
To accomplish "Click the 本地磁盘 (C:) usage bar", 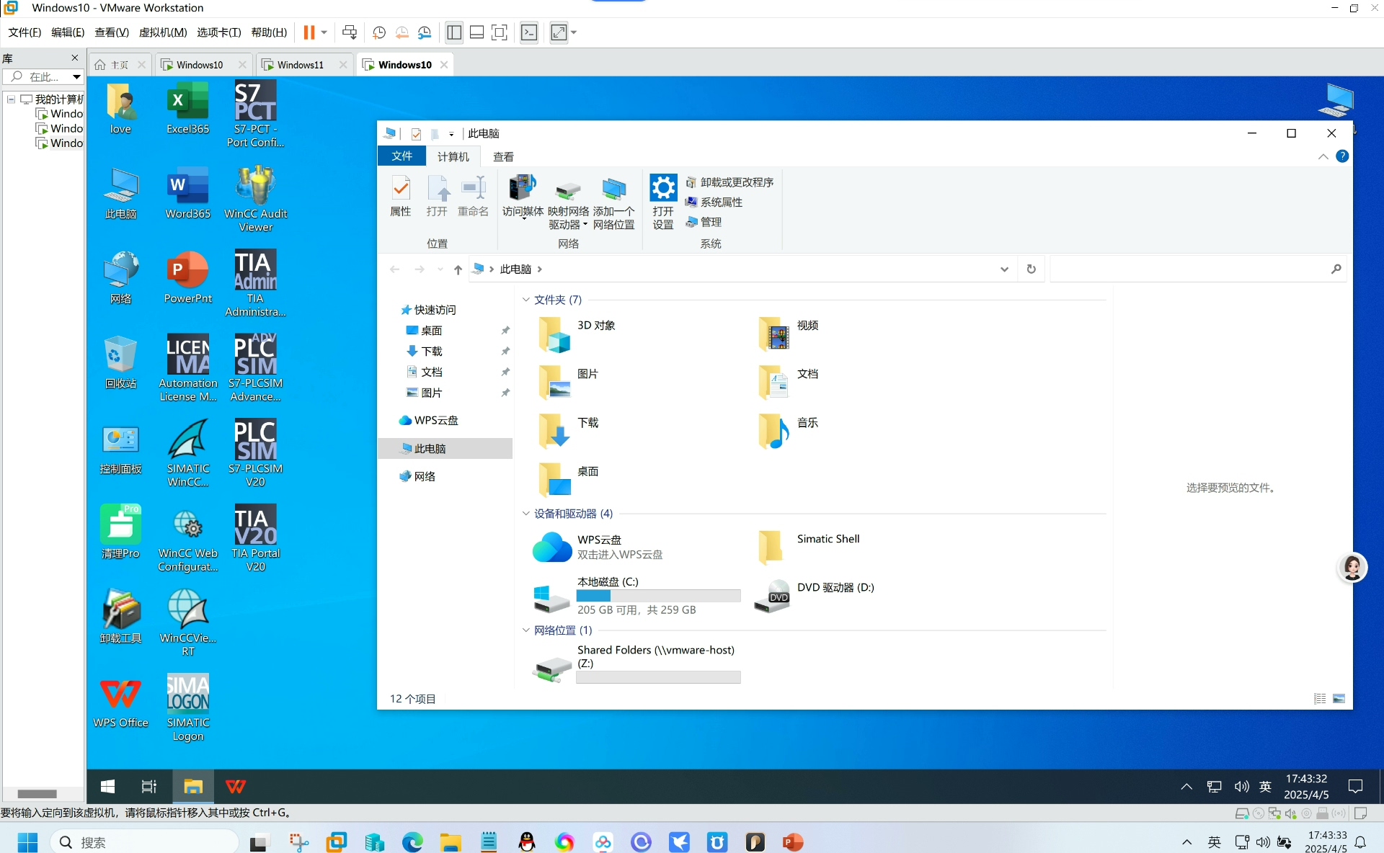I will [658, 596].
